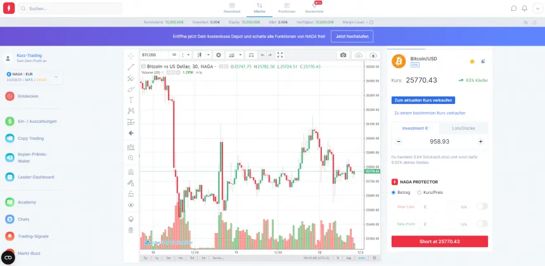Open the Newsfeed tab

232,8
